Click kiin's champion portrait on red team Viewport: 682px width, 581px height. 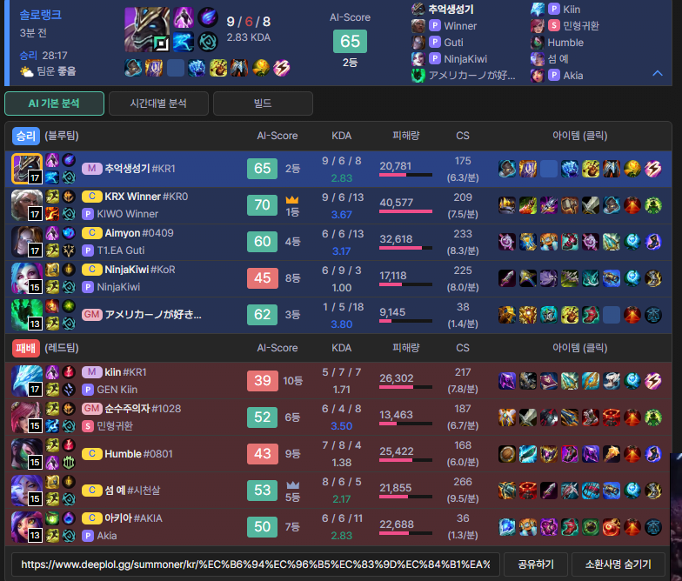[x=26, y=381]
